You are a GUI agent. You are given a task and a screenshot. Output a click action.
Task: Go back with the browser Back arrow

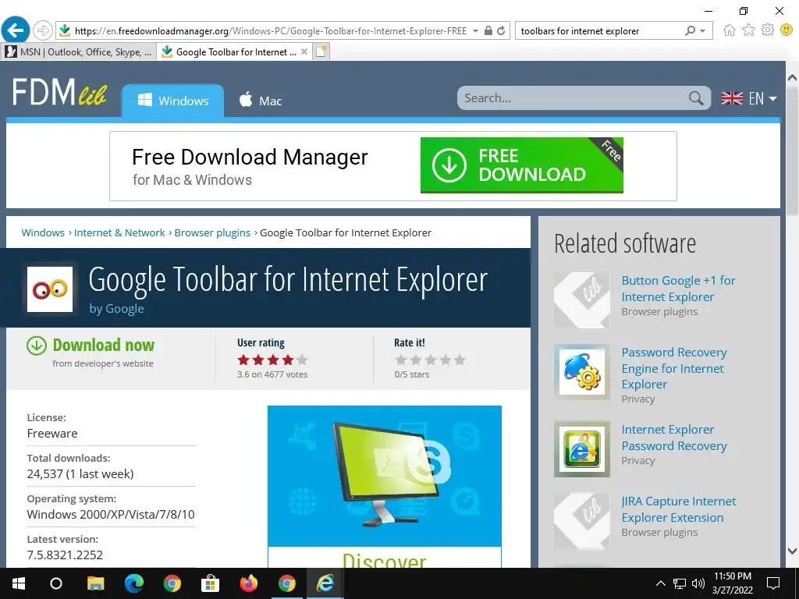pos(16,30)
